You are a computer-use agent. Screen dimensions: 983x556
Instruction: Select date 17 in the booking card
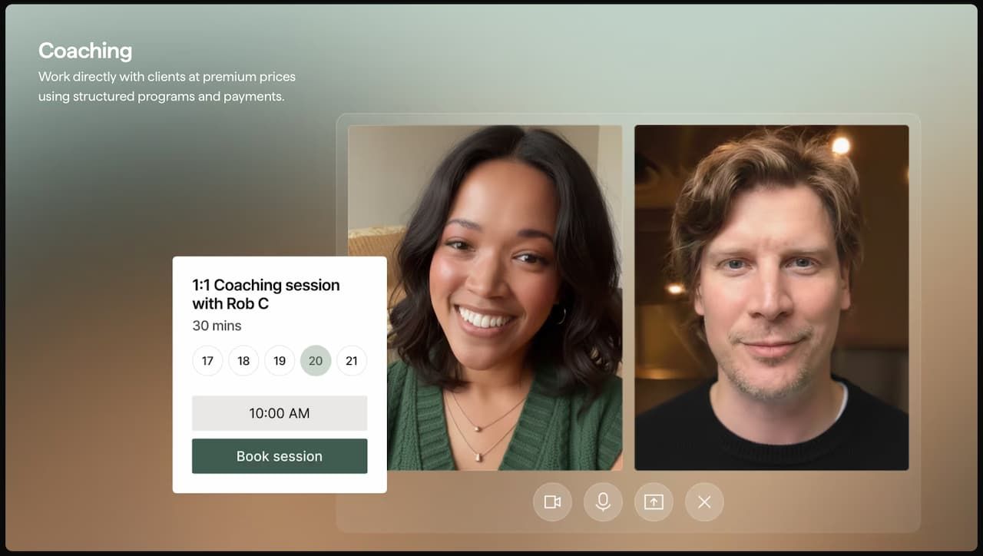[x=207, y=361]
